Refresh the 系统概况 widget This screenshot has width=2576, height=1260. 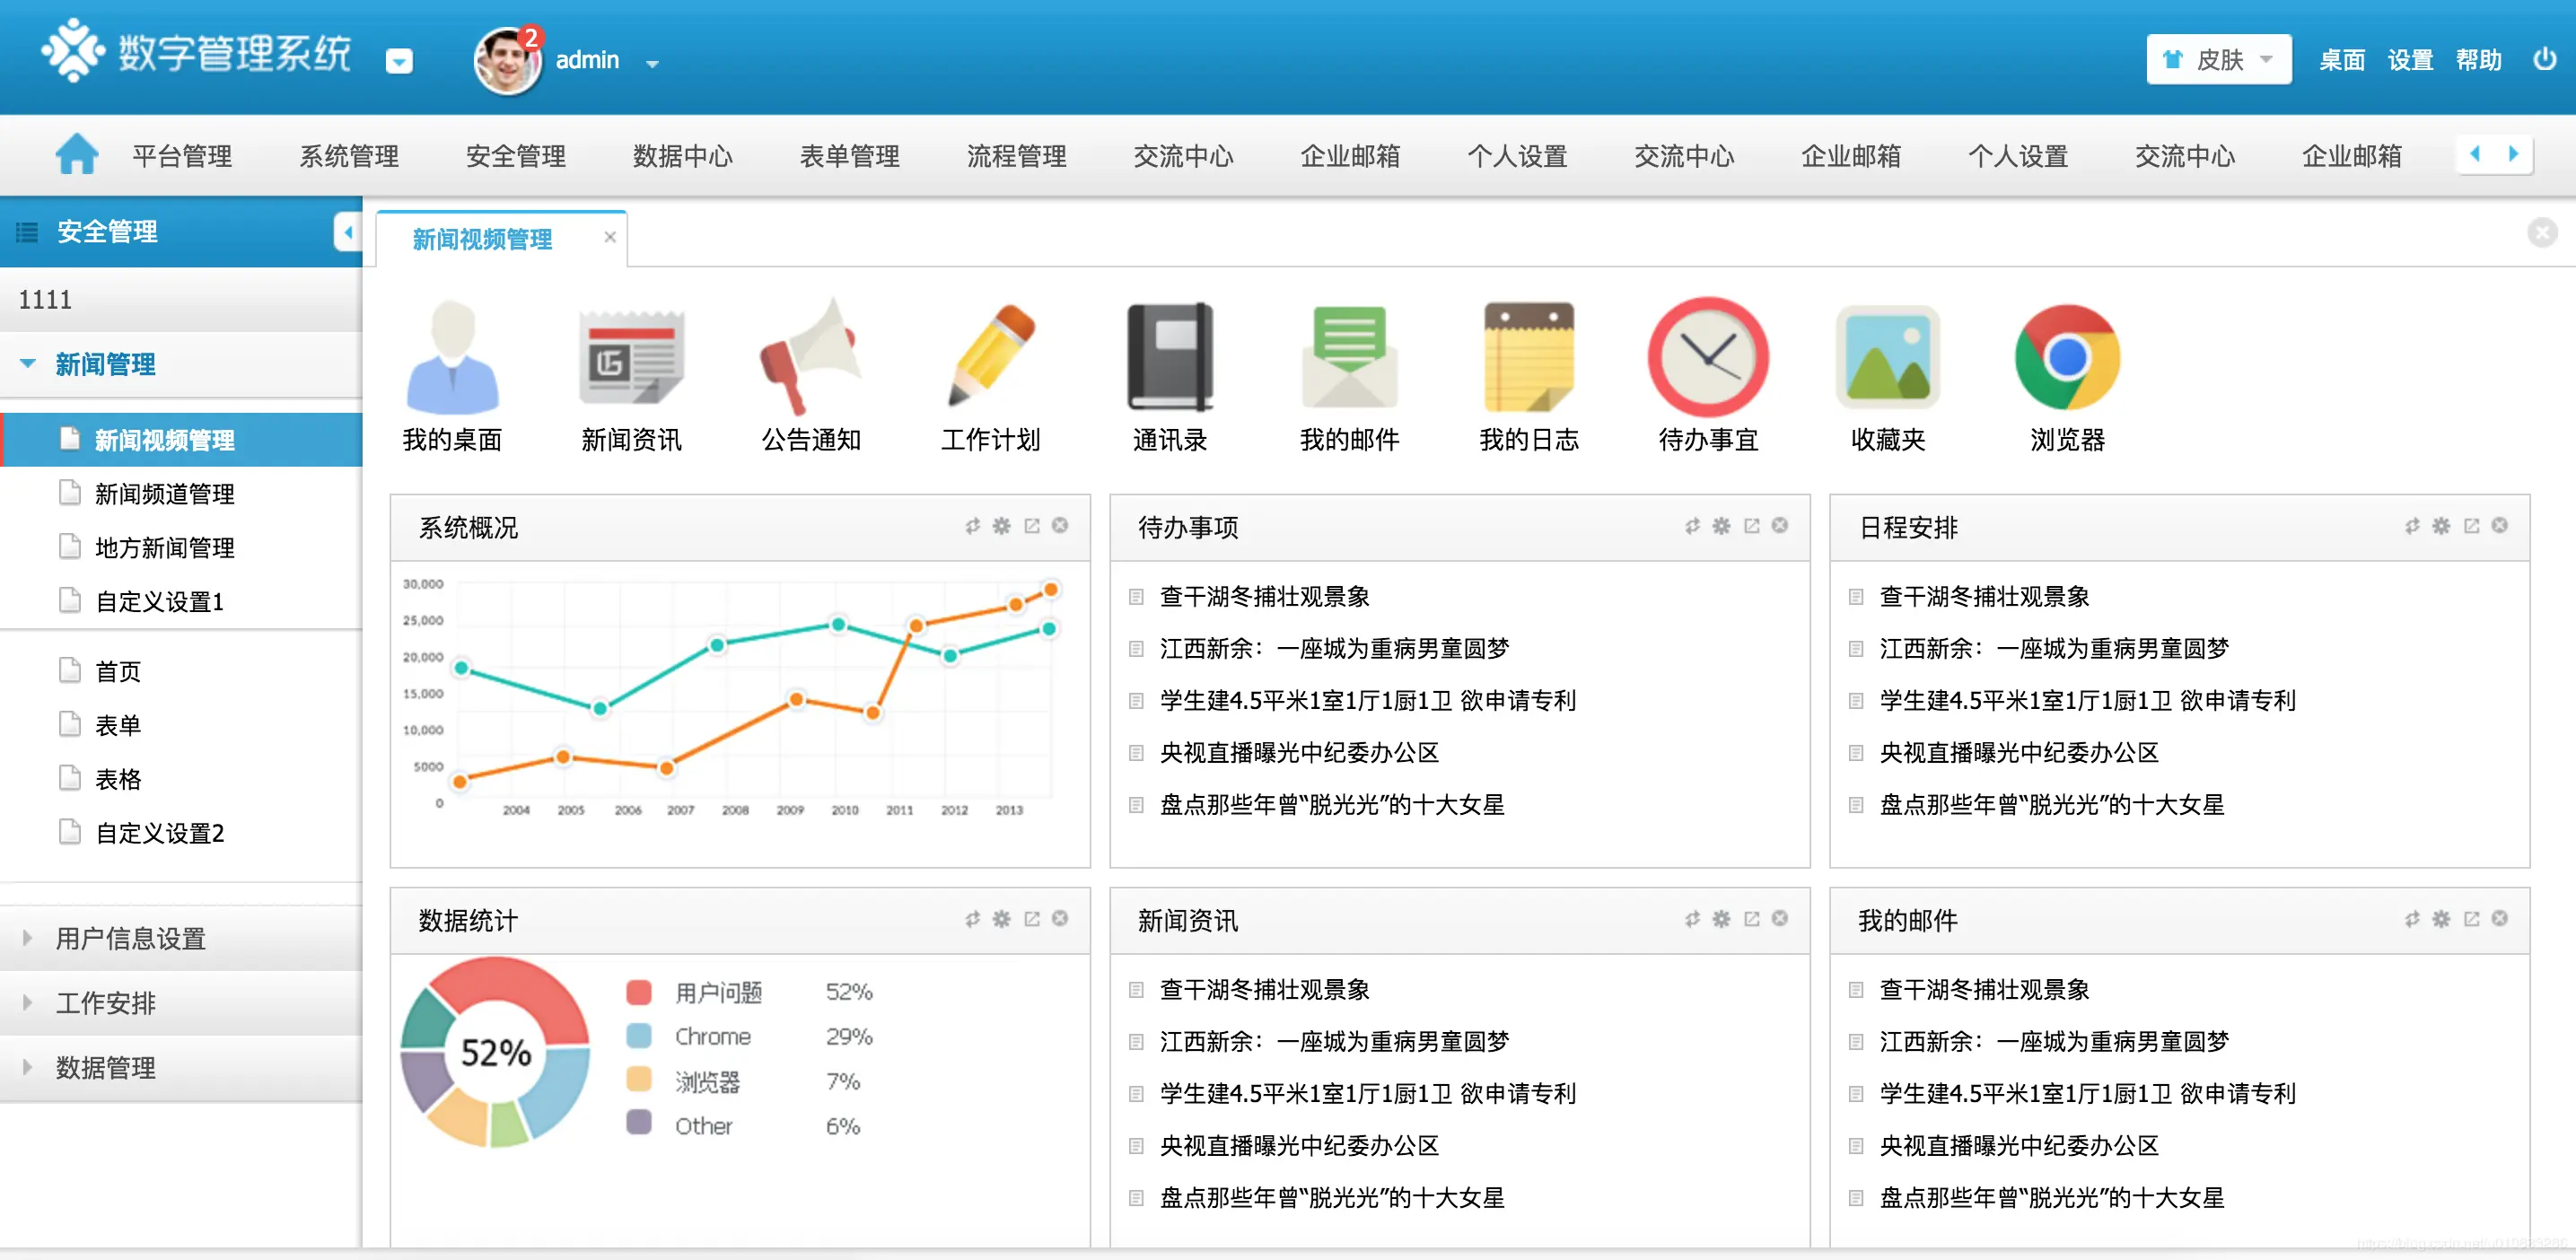972,525
